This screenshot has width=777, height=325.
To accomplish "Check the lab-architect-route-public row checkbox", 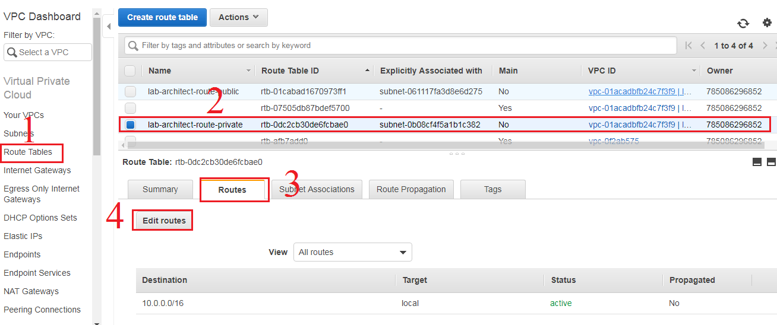I will pos(130,92).
